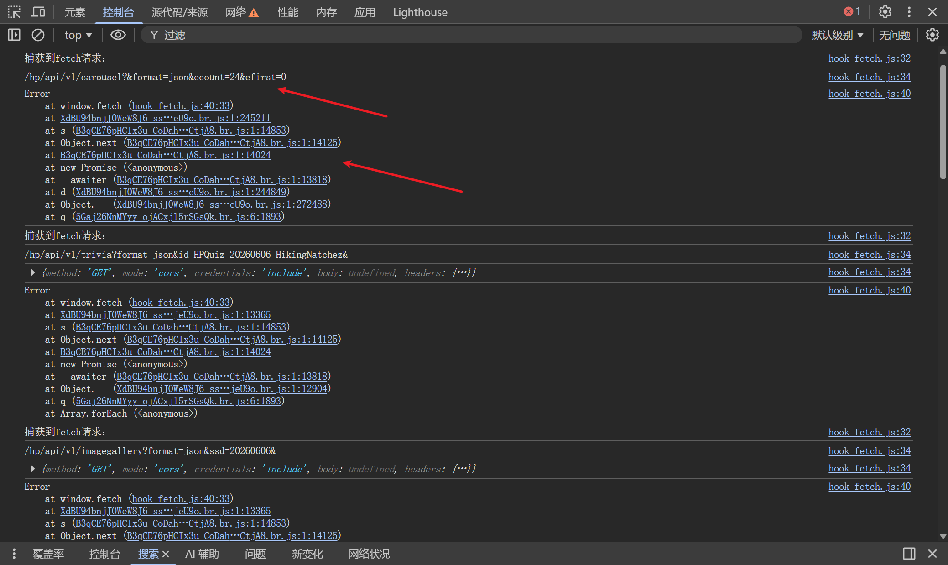The image size is (948, 565).
Task: Open the js:1:272488 stack frame link
Action: point(222,204)
